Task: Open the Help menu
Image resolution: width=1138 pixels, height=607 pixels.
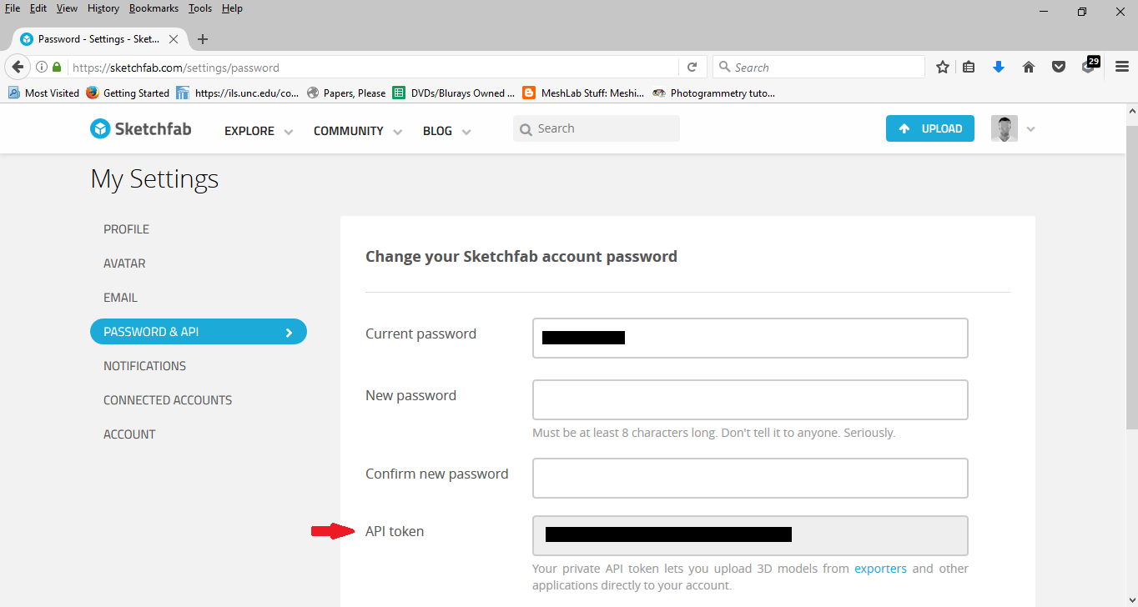Action: pyautogui.click(x=232, y=8)
